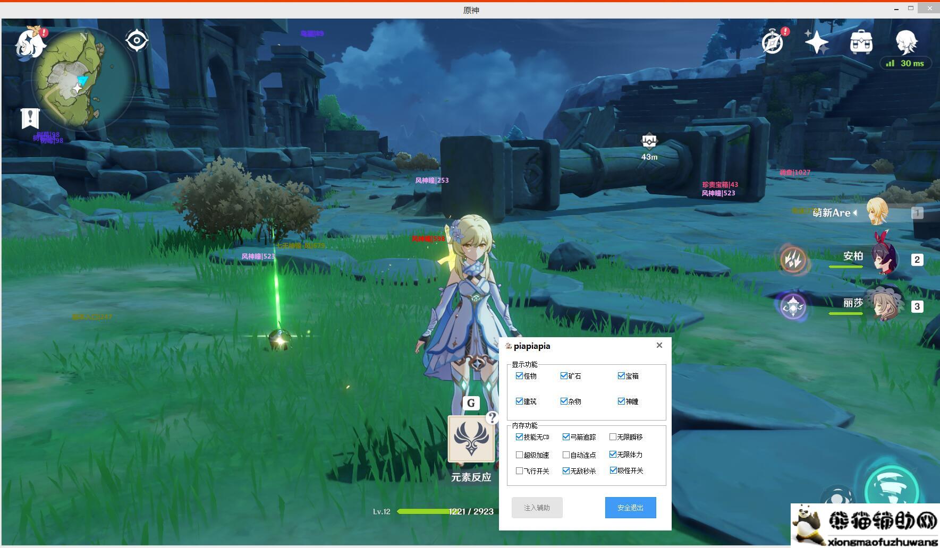Open the adventure handbook compass icon
Viewport: 940px width, 548px height.
[x=772, y=42]
